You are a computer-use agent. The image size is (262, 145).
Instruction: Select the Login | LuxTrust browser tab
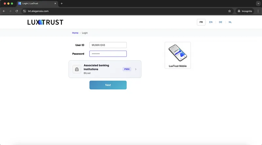[37, 4]
